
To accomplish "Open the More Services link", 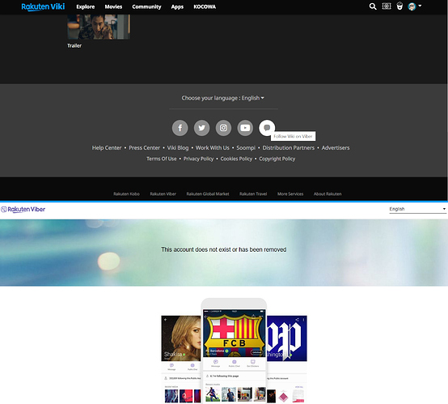I will pyautogui.click(x=290, y=194).
